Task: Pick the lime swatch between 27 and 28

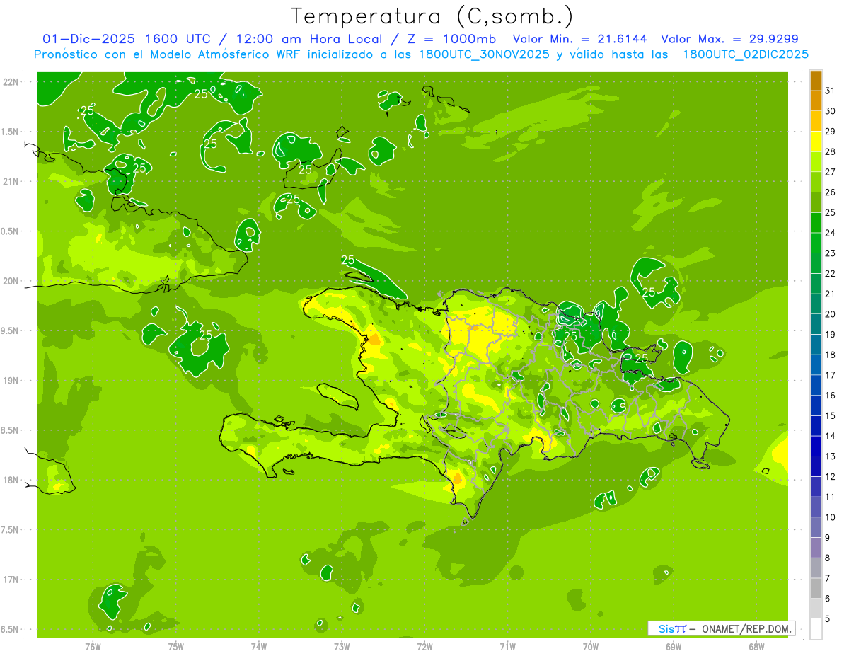Action: (x=816, y=162)
